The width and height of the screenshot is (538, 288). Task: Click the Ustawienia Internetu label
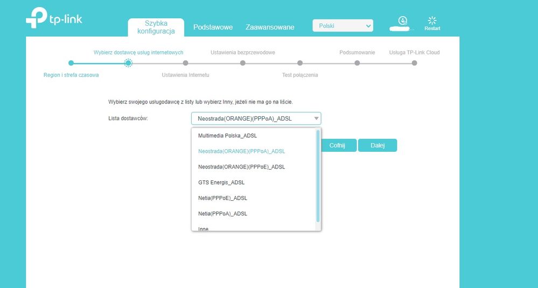click(x=186, y=75)
